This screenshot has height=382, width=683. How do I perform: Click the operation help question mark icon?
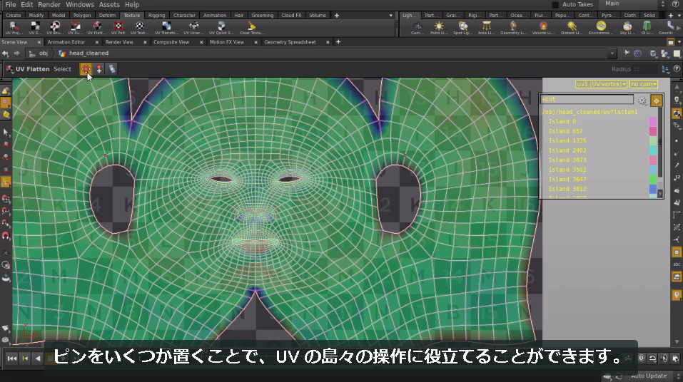[677, 68]
